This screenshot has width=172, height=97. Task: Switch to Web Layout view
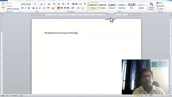[x=142, y=96]
